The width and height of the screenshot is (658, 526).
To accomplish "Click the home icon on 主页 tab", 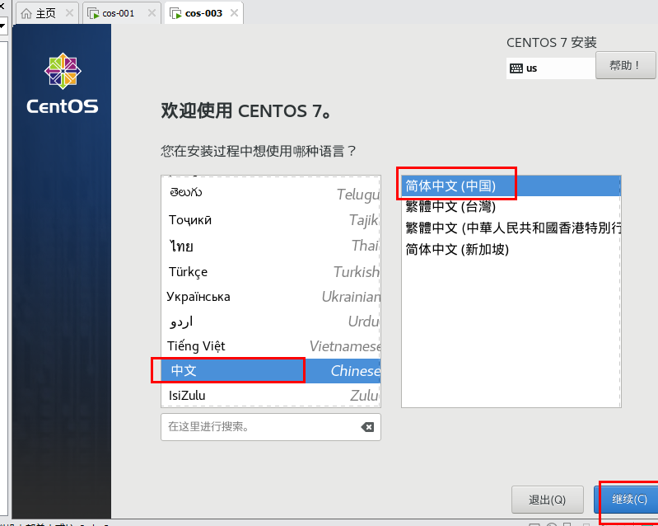I will click(x=26, y=13).
